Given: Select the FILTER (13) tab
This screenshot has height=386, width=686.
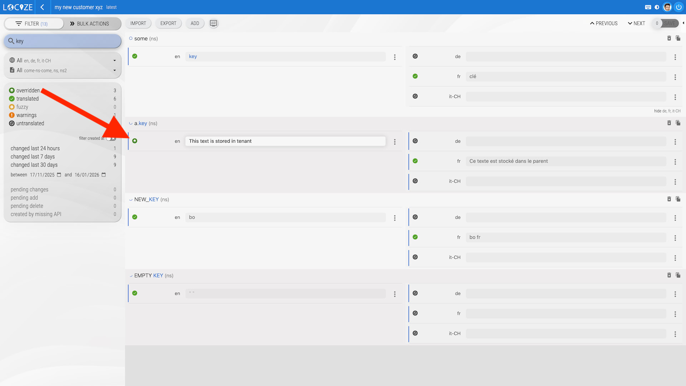Looking at the screenshot, I should (x=32, y=24).
